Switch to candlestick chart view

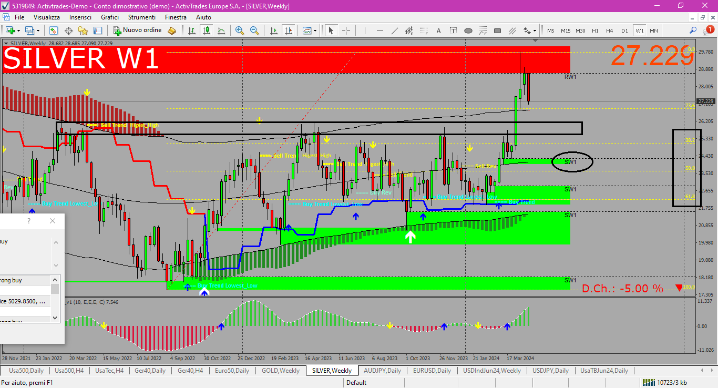coord(207,30)
